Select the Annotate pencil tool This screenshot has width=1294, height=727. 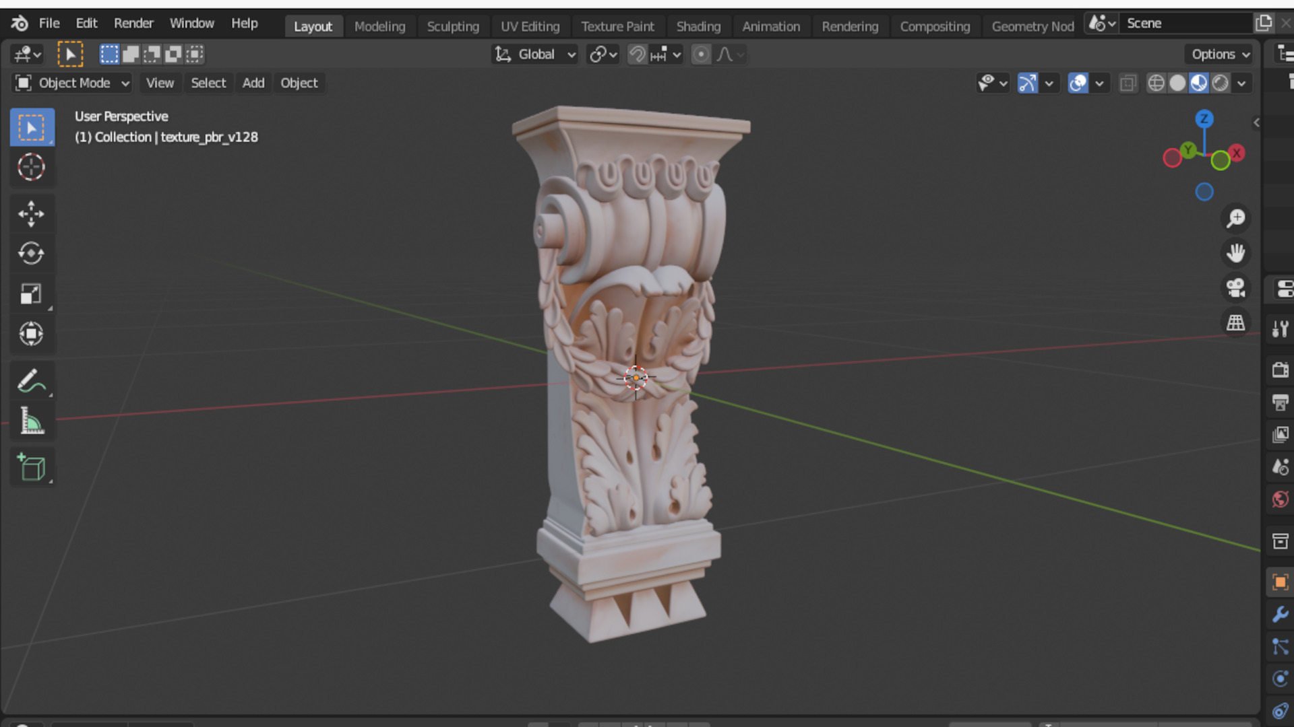click(x=32, y=381)
